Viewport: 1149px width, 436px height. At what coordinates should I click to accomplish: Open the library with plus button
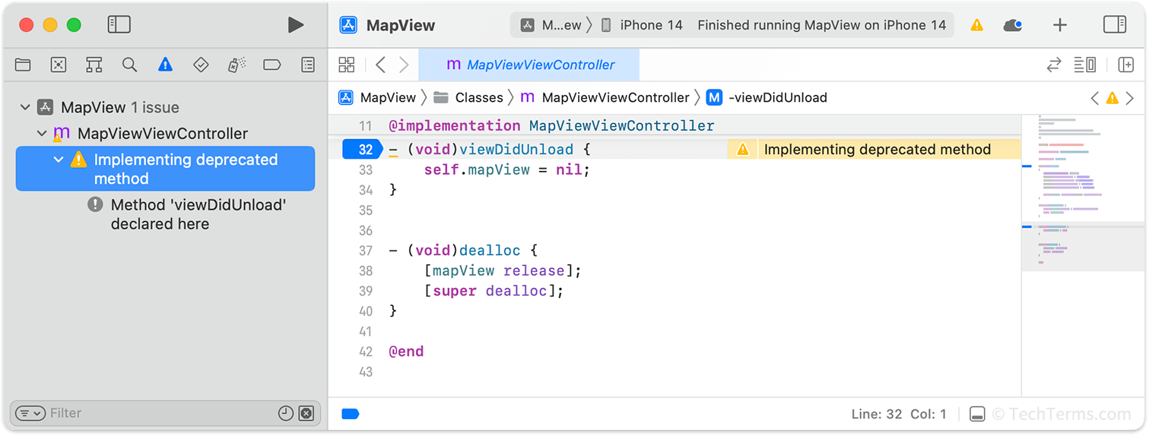click(1060, 25)
